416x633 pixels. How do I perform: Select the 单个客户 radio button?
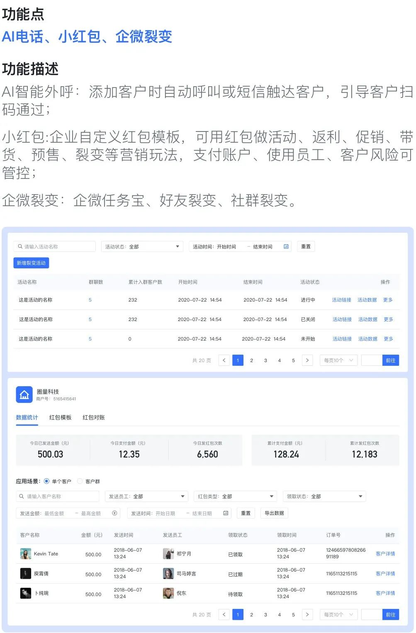point(46,482)
